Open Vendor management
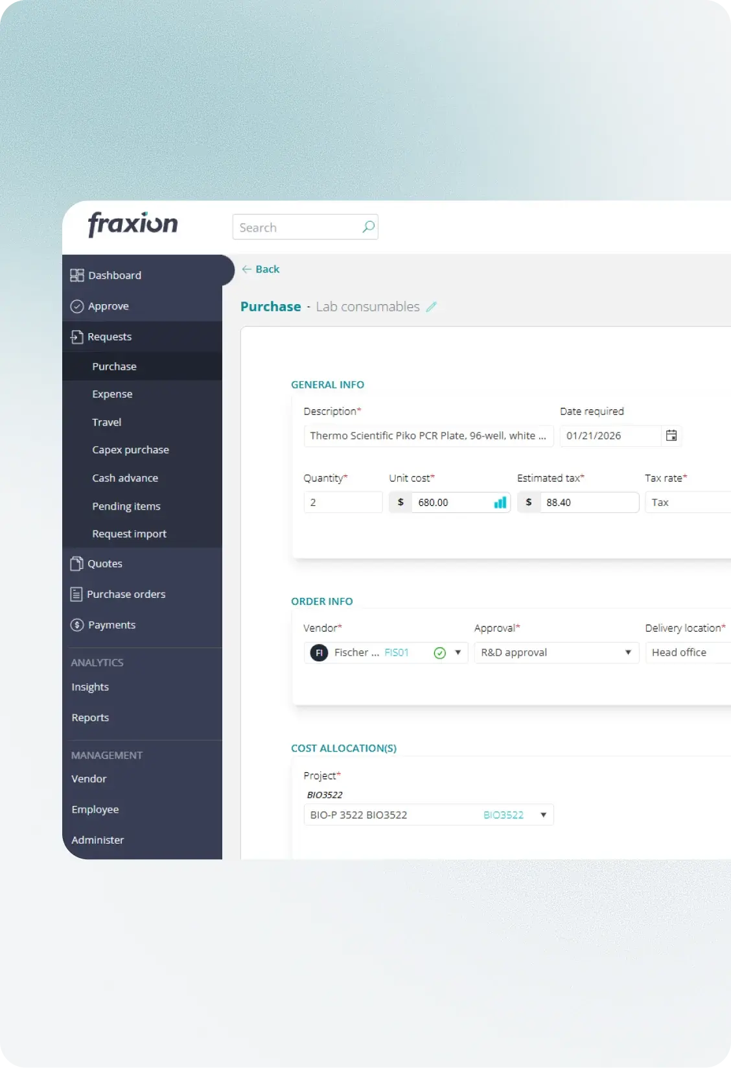This screenshot has width=731, height=1068. [89, 779]
